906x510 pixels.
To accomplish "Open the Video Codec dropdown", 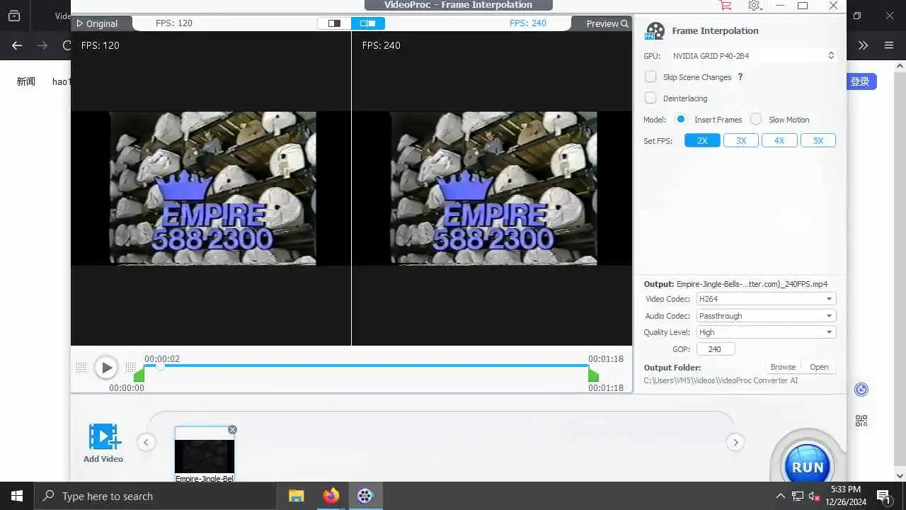I will point(766,299).
